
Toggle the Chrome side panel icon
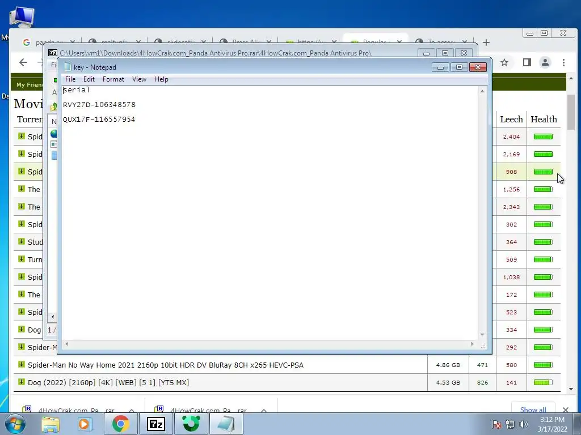(x=527, y=62)
